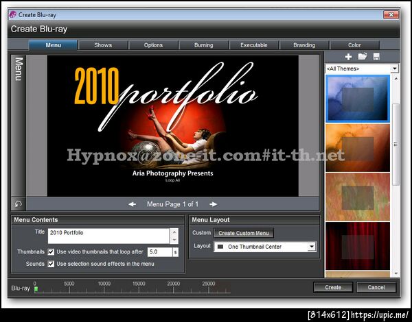Viewport: 412px width, 322px height.
Task: Click the theme list scroll down arrow
Action: click(x=396, y=273)
